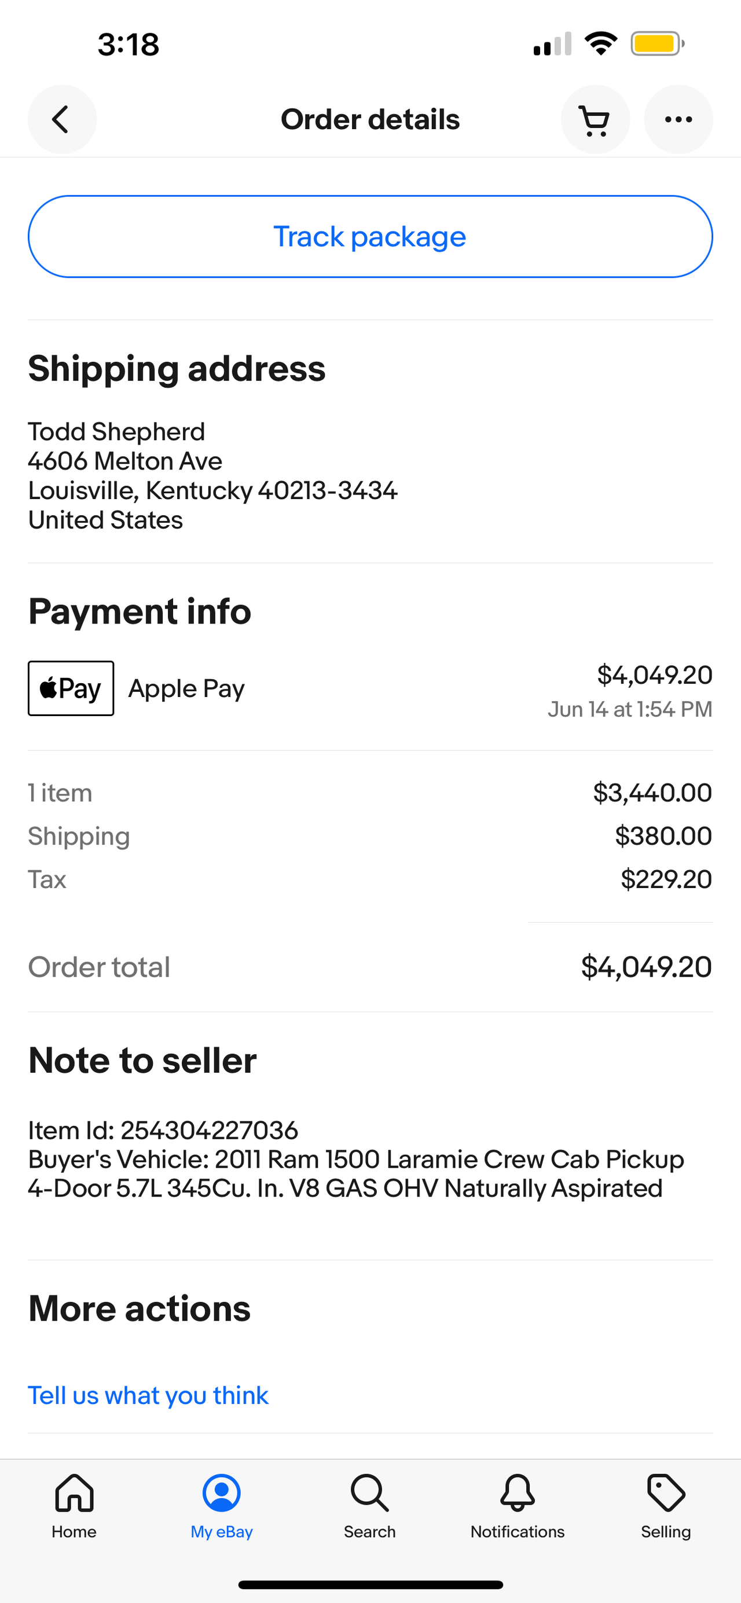The height and width of the screenshot is (1603, 741).
Task: Tap the Apple Pay logo badge
Action: (x=71, y=688)
